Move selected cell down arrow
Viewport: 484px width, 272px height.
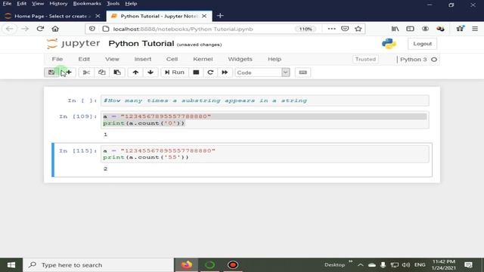[x=150, y=73]
